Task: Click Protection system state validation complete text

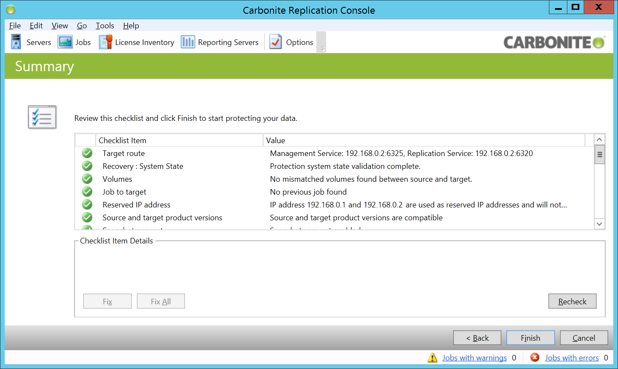Action: pyautogui.click(x=345, y=166)
